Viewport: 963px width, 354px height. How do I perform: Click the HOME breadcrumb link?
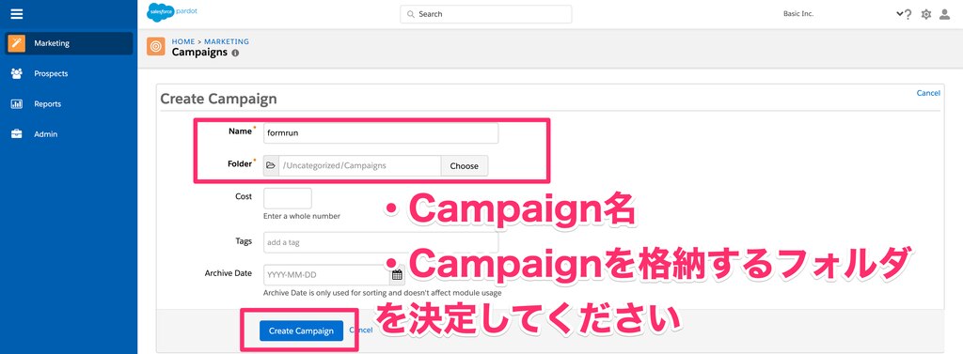pyautogui.click(x=183, y=41)
